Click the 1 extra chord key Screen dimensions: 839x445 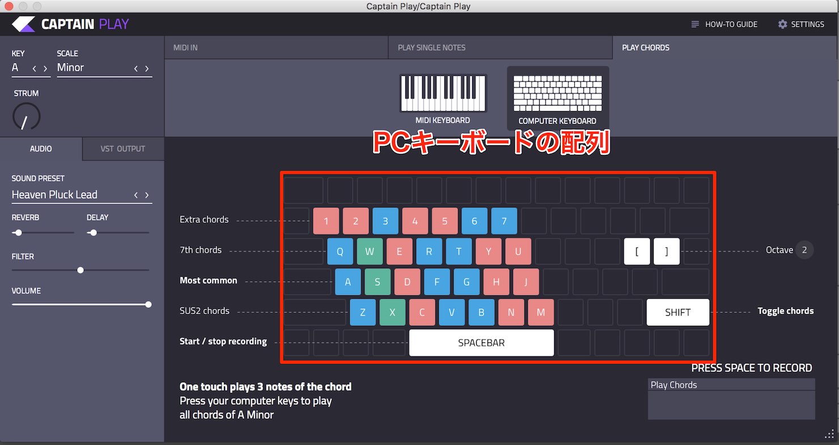(x=326, y=221)
